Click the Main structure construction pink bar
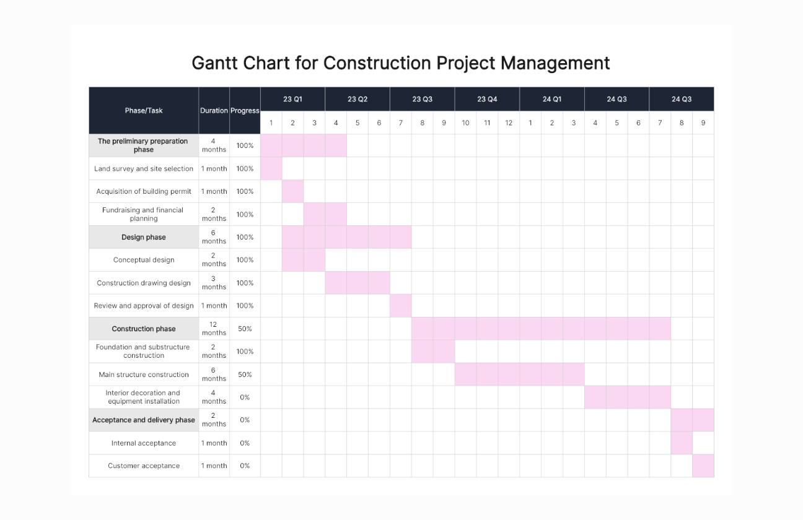803x520 pixels. point(519,375)
